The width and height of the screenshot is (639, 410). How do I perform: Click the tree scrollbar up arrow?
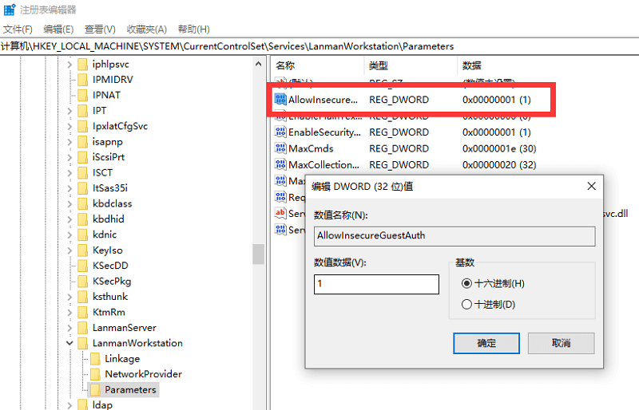[258, 64]
